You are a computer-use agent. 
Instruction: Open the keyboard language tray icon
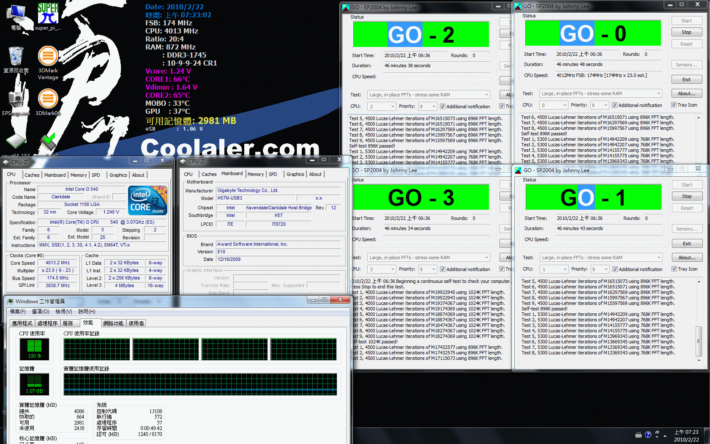639,435
